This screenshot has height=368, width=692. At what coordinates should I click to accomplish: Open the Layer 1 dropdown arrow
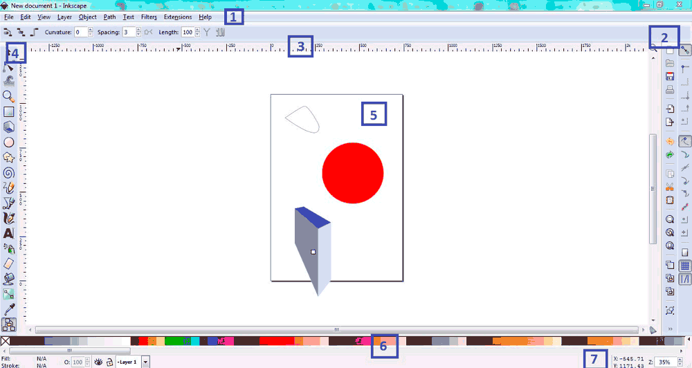tap(145, 362)
